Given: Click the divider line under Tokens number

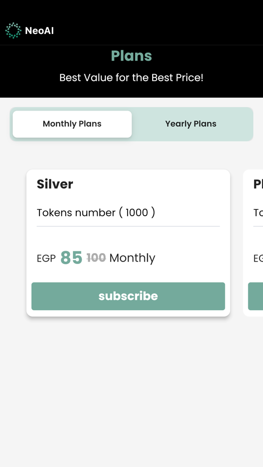Looking at the screenshot, I should coord(128,226).
